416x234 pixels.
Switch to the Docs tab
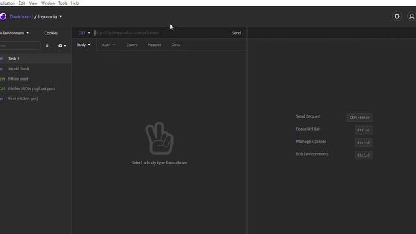(x=175, y=45)
